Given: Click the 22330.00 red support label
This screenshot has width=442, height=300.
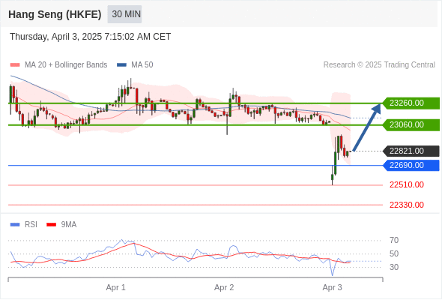Looking at the screenshot, I should tap(407, 205).
